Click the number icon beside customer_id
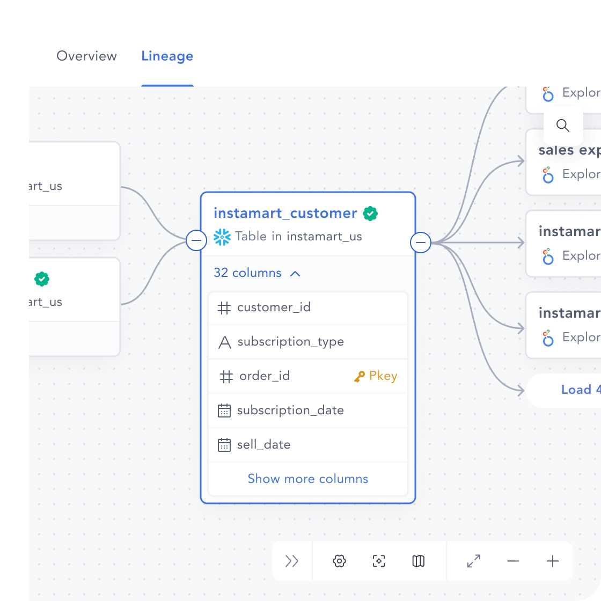This screenshot has width=601, height=601. [224, 308]
